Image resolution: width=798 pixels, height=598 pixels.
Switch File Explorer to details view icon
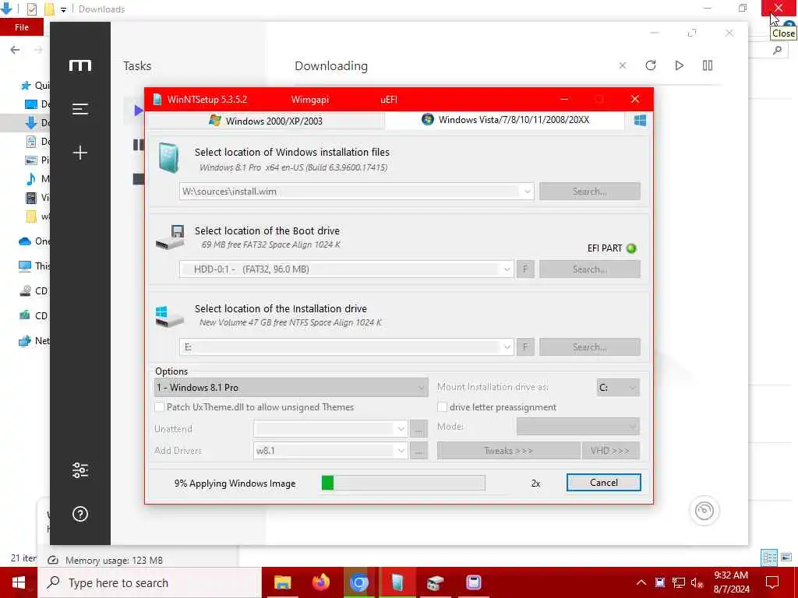pos(769,558)
